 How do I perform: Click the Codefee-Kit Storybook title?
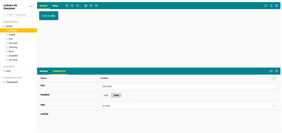[10, 7]
